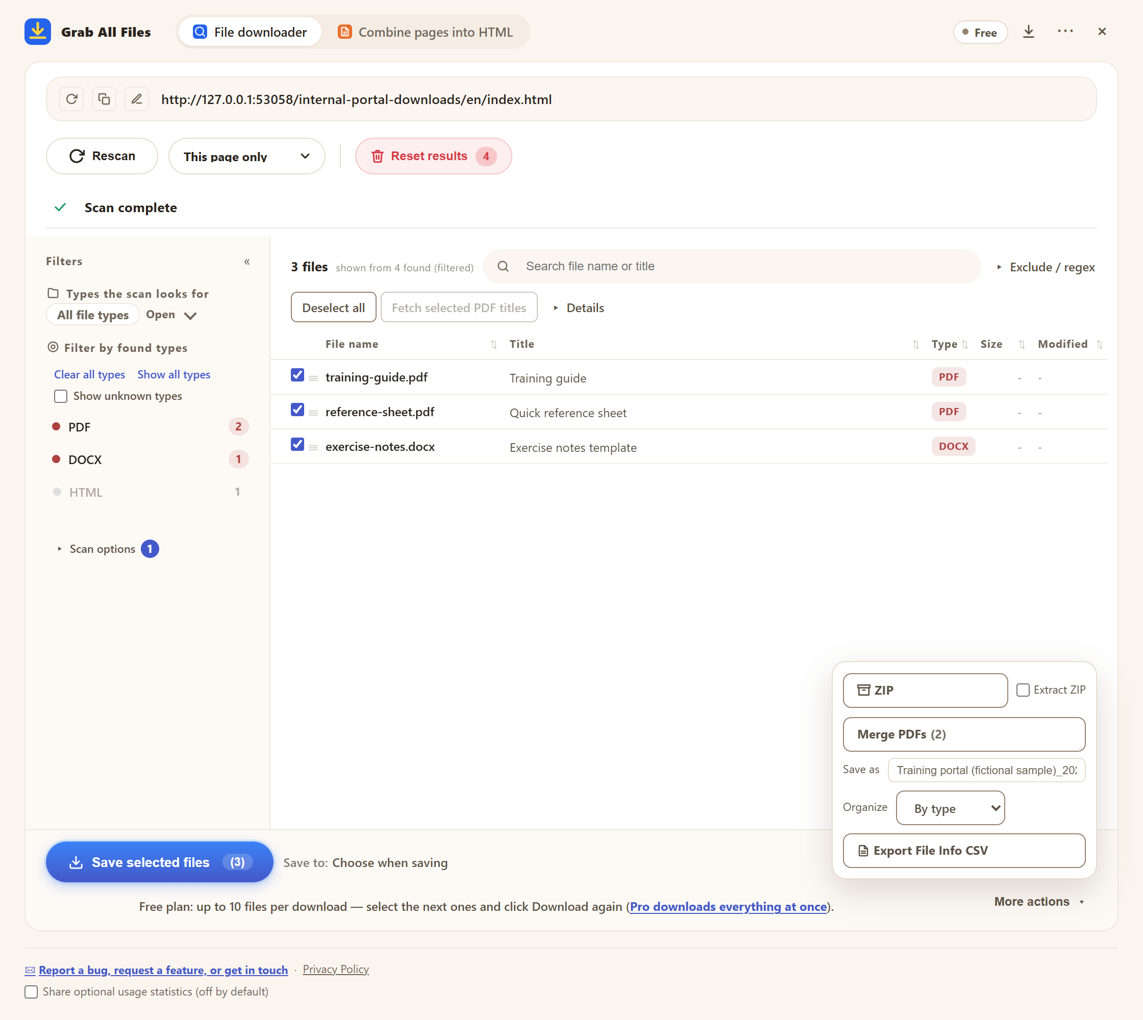Expand Exclude / regex options

1046,267
